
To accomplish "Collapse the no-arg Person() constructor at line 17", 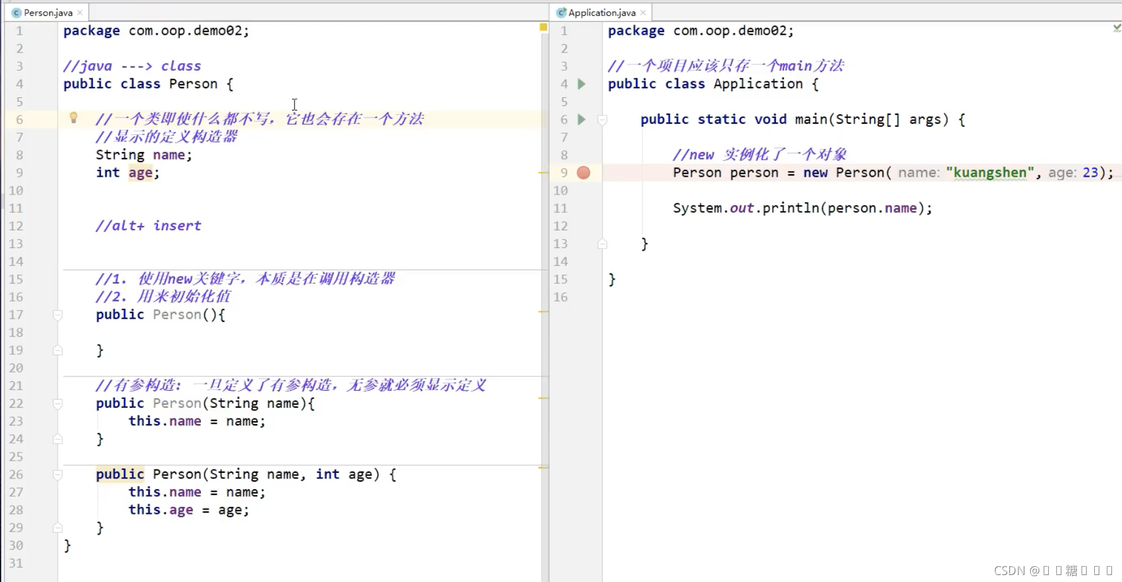I will (x=57, y=314).
